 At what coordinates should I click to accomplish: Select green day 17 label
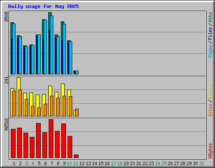(x=113, y=163)
